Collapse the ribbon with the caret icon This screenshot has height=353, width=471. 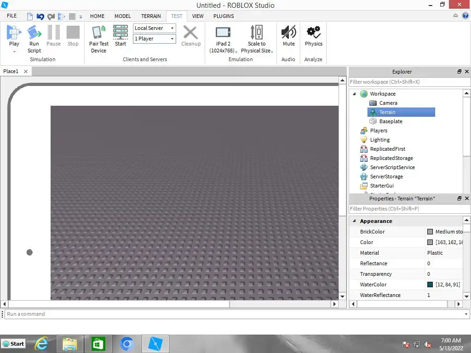[x=455, y=16]
